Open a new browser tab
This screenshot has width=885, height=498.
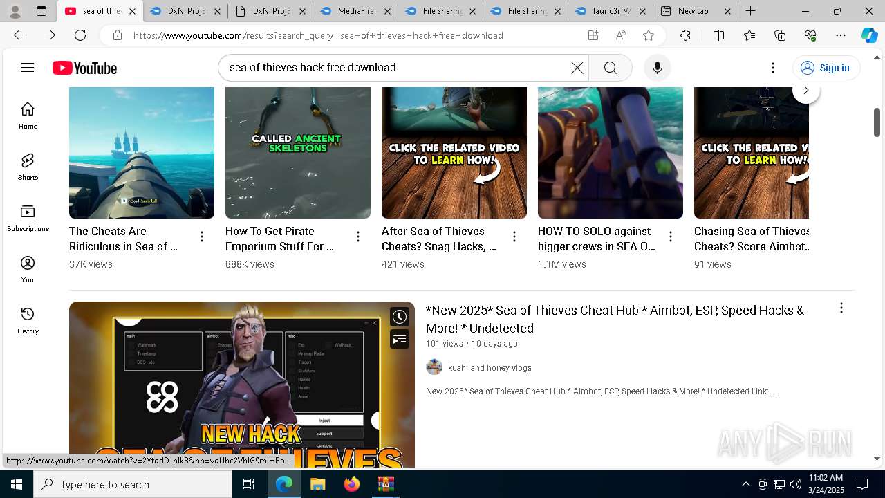point(750,11)
